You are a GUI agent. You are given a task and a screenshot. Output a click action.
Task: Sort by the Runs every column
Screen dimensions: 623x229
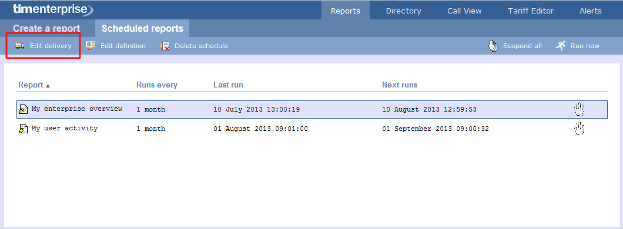click(x=157, y=85)
